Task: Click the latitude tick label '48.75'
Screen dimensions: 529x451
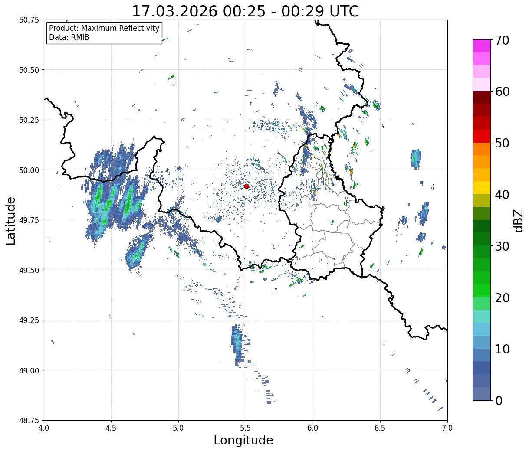Action: [29, 421]
